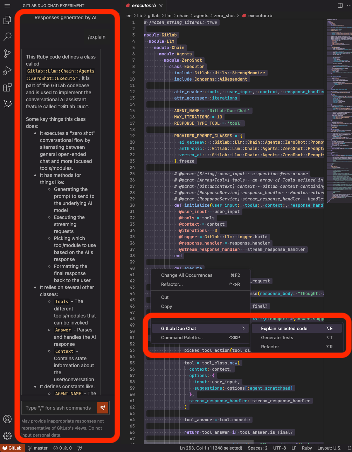The image size is (352, 452).
Task: Click the send message paper plane icon
Action: [103, 408]
